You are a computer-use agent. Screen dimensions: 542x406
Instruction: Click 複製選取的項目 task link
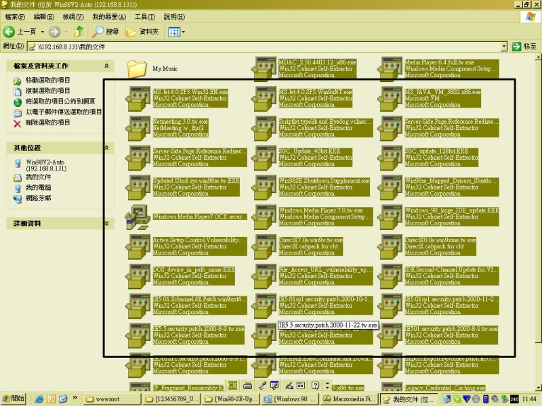click(x=47, y=91)
